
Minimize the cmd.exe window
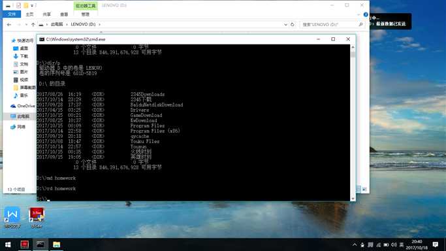pos(318,39)
